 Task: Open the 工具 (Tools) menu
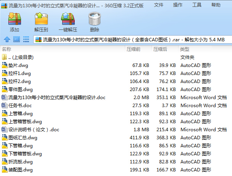[x=197, y=5]
